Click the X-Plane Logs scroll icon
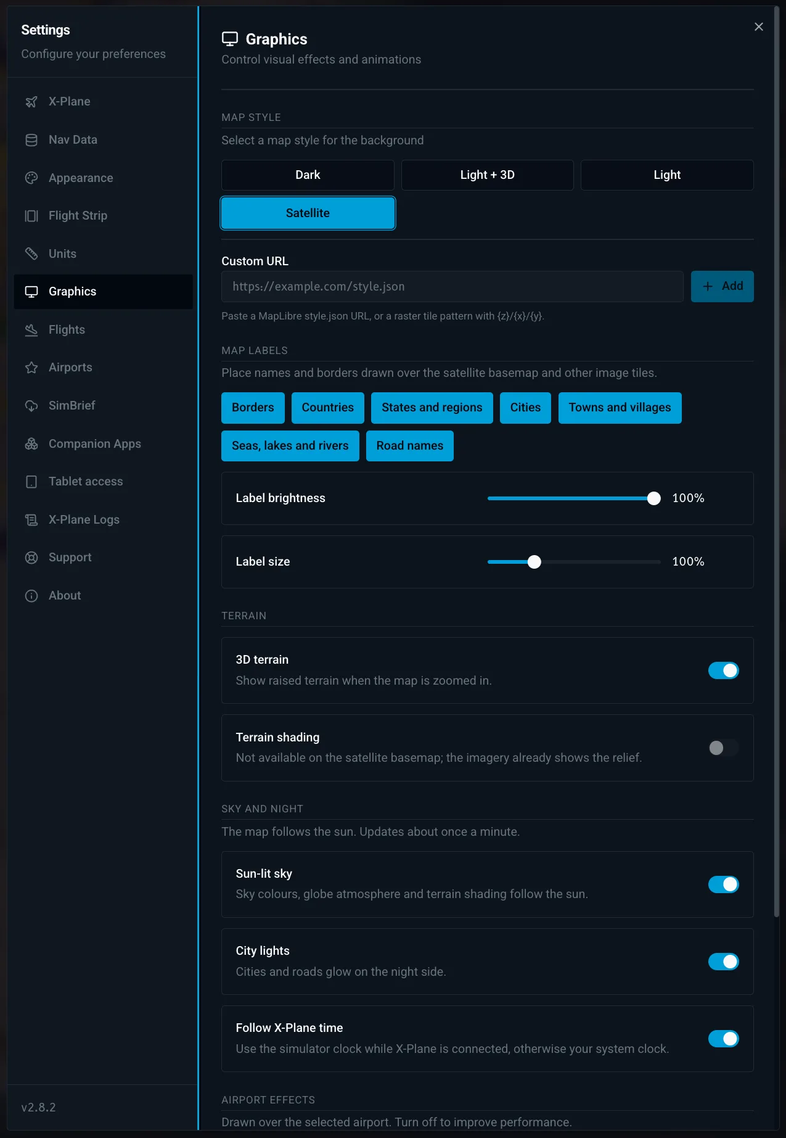Image resolution: width=786 pixels, height=1138 pixels. coord(31,520)
